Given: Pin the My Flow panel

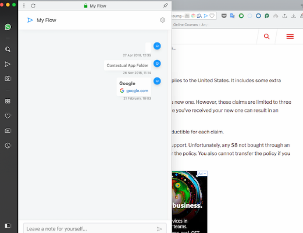Looking at the screenshot, I should pyautogui.click(x=165, y=6).
